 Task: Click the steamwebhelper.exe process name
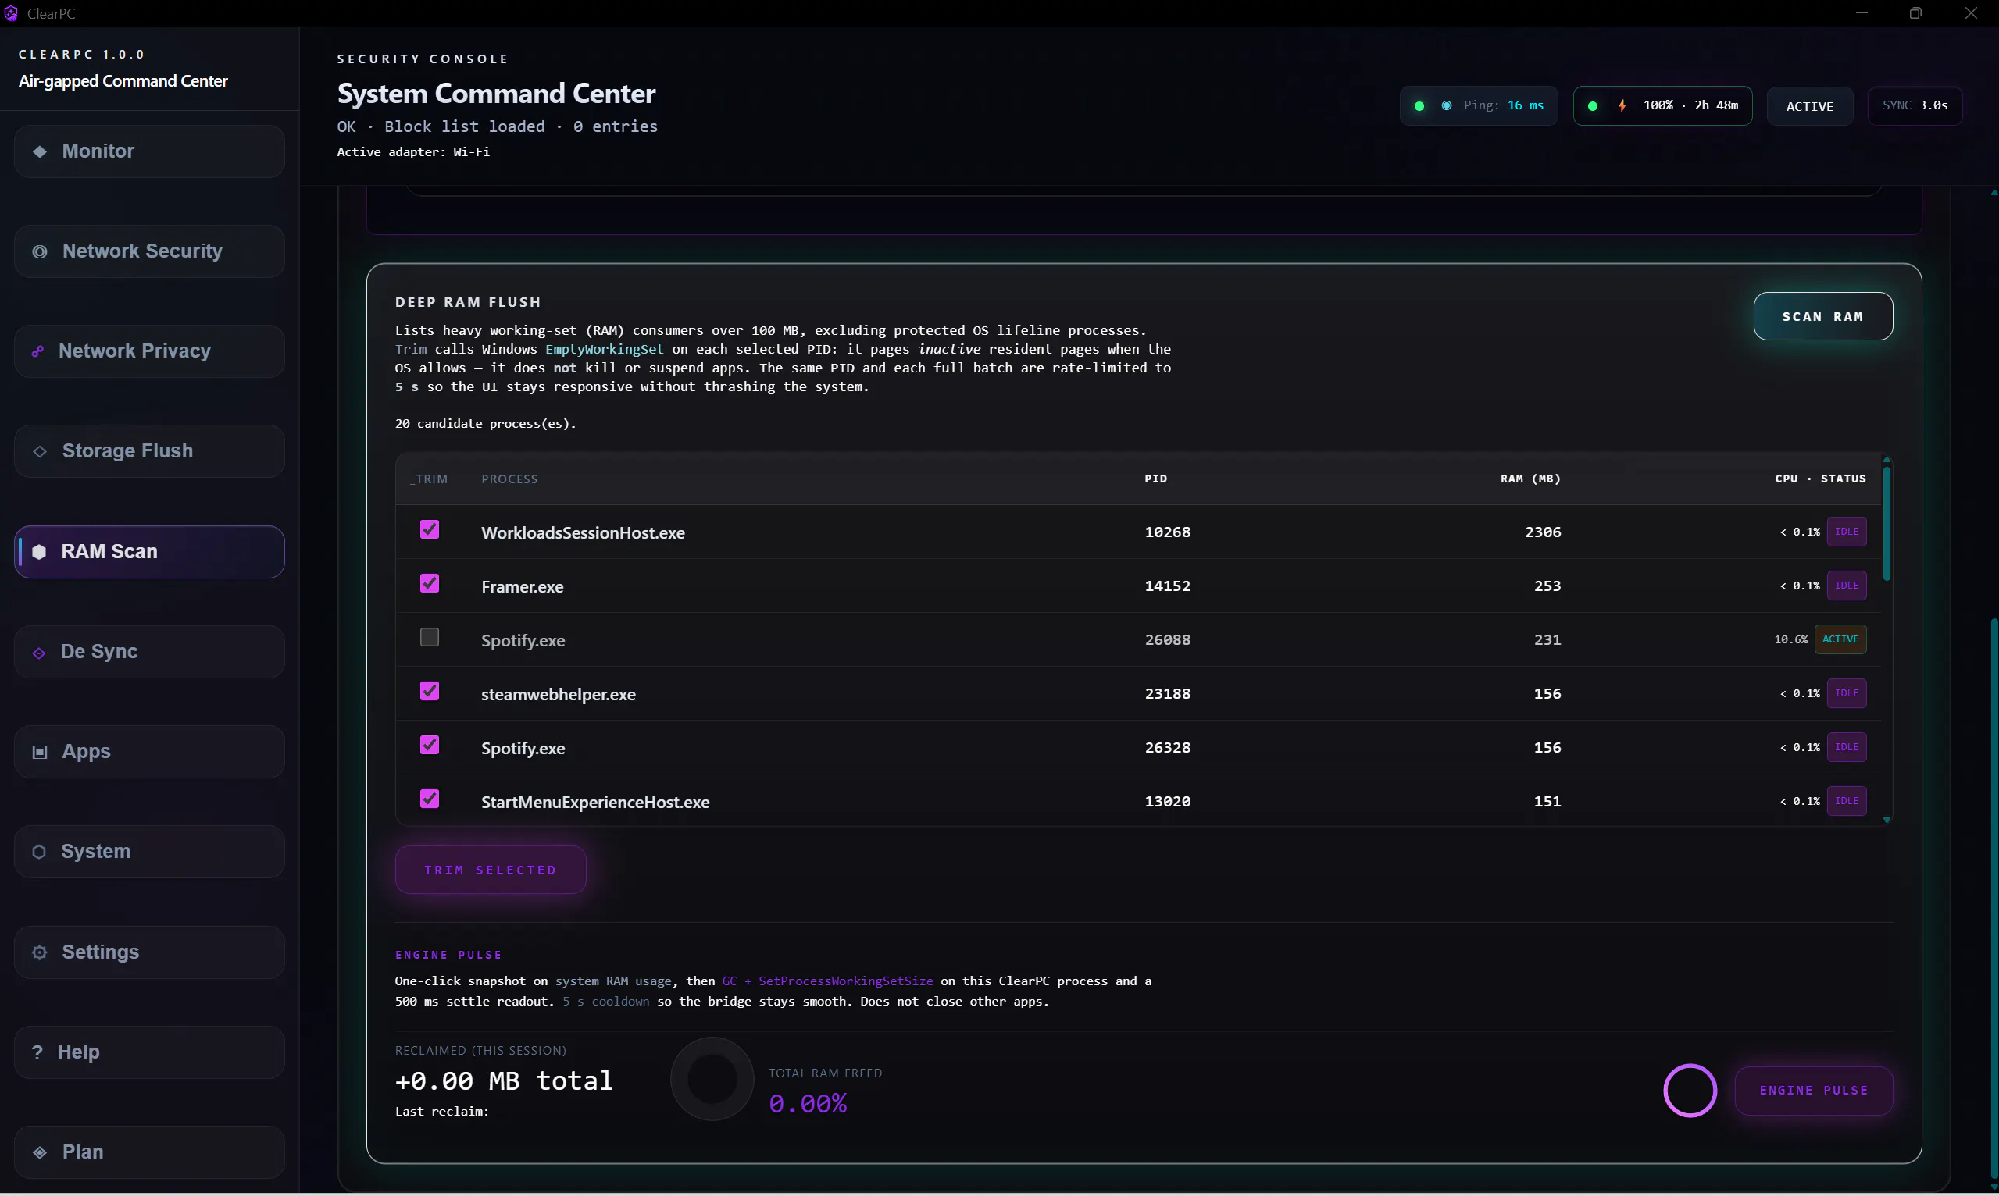(558, 695)
